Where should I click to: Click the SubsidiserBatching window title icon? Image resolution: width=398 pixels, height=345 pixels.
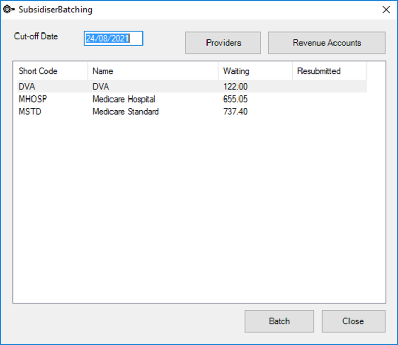pos(9,10)
